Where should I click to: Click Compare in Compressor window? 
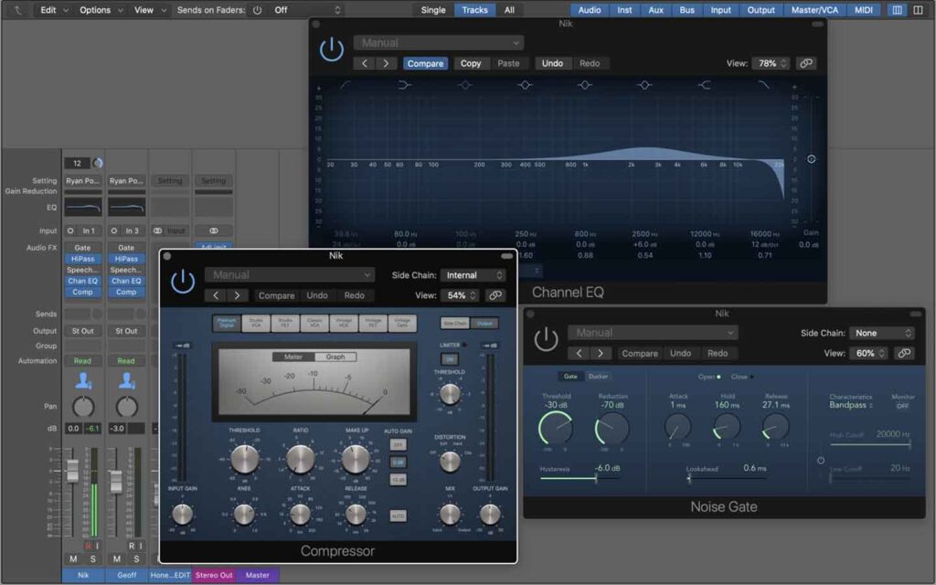pos(276,295)
